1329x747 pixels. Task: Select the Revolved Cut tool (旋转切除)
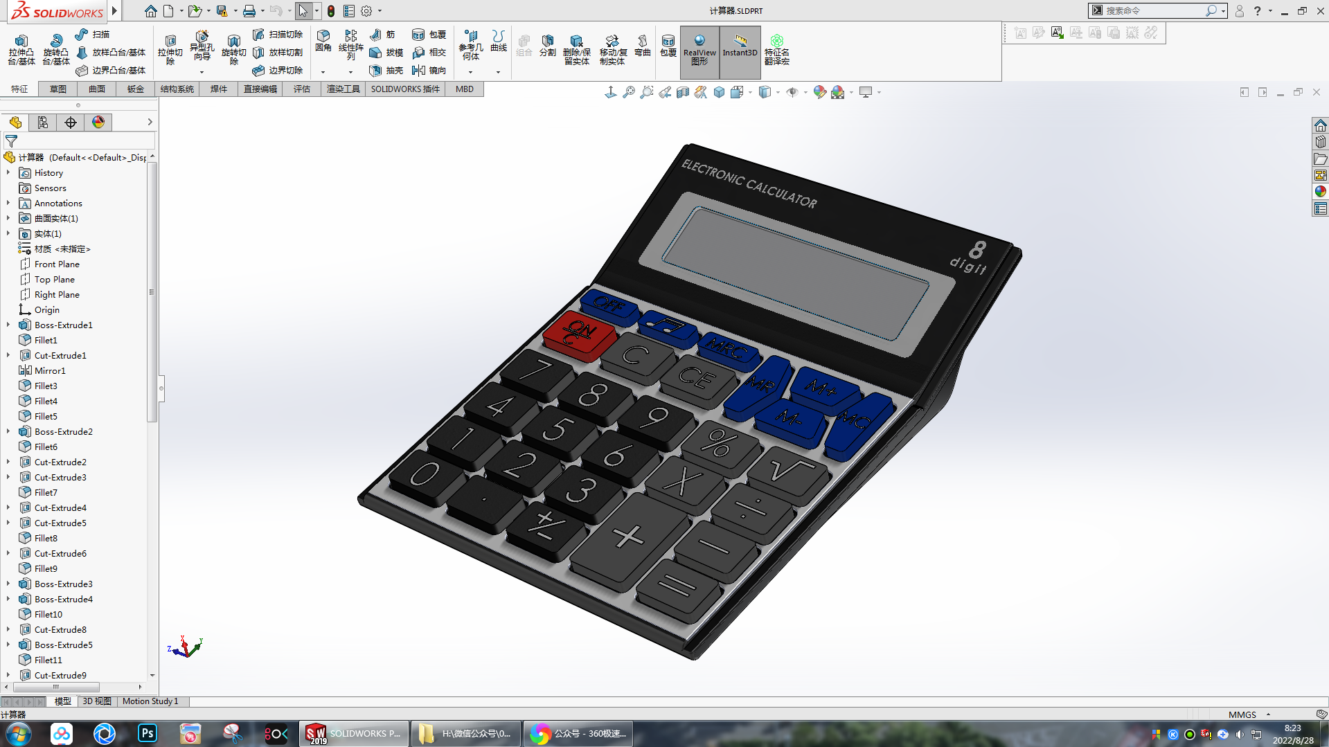pyautogui.click(x=233, y=50)
